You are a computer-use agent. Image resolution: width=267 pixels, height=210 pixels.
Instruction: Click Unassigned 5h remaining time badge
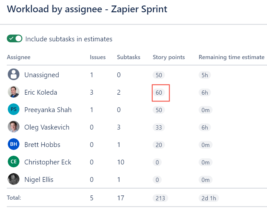[205, 75]
